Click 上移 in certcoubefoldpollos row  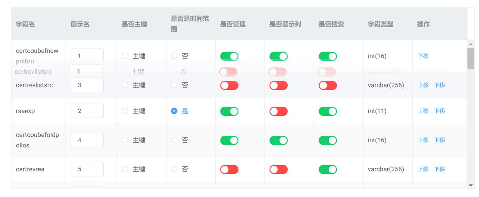423,140
